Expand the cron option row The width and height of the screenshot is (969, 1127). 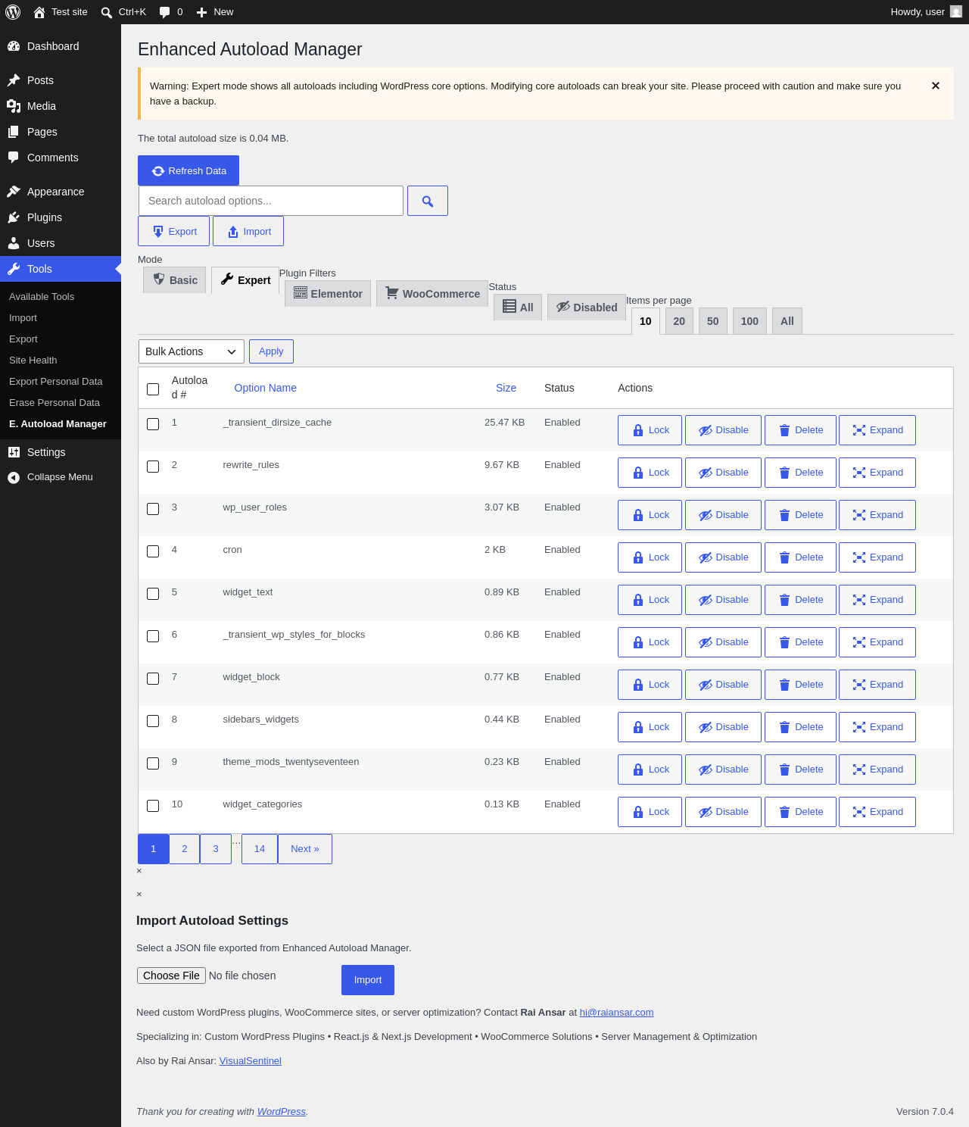pyautogui.click(x=877, y=557)
